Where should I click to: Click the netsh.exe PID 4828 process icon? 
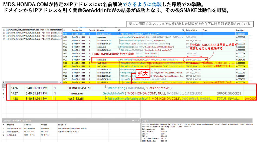click(7, 33)
